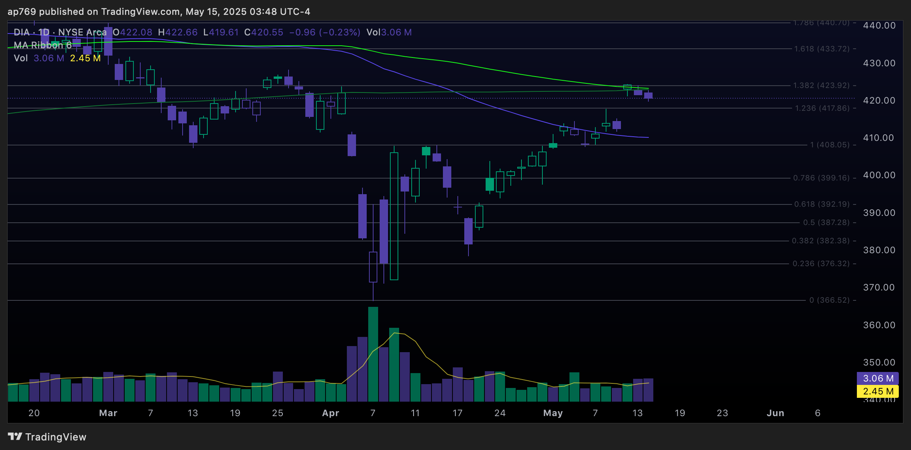Click the Fibonacci level 1 (408.05) label

830,145
